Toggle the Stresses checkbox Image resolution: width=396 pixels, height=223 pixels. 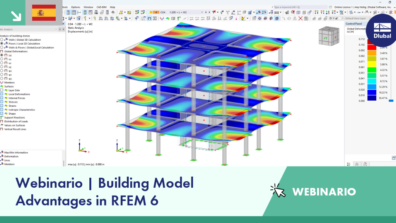pos(2,102)
